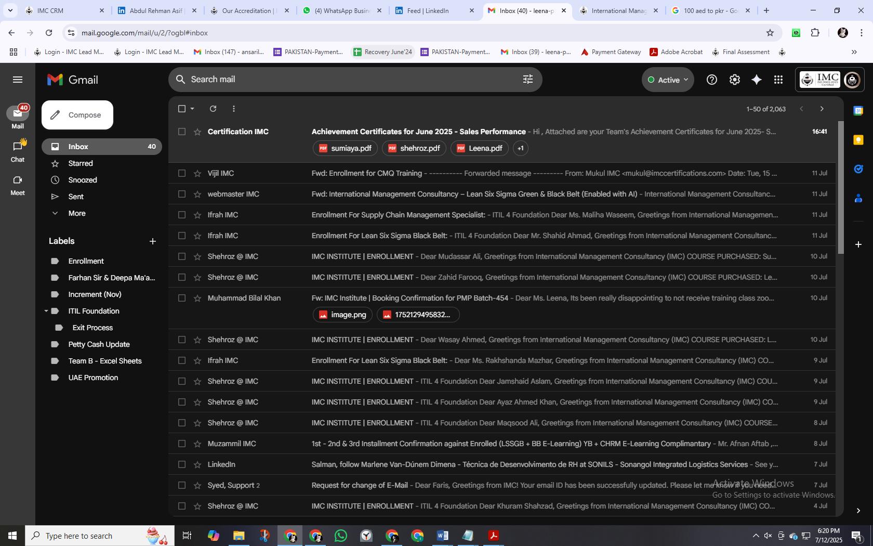Viewport: 873px width, 546px height.
Task: Expand More in the mail folders
Action: (77, 213)
